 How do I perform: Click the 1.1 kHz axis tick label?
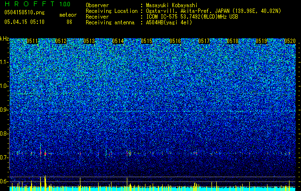pyautogui.click(x=4, y=62)
